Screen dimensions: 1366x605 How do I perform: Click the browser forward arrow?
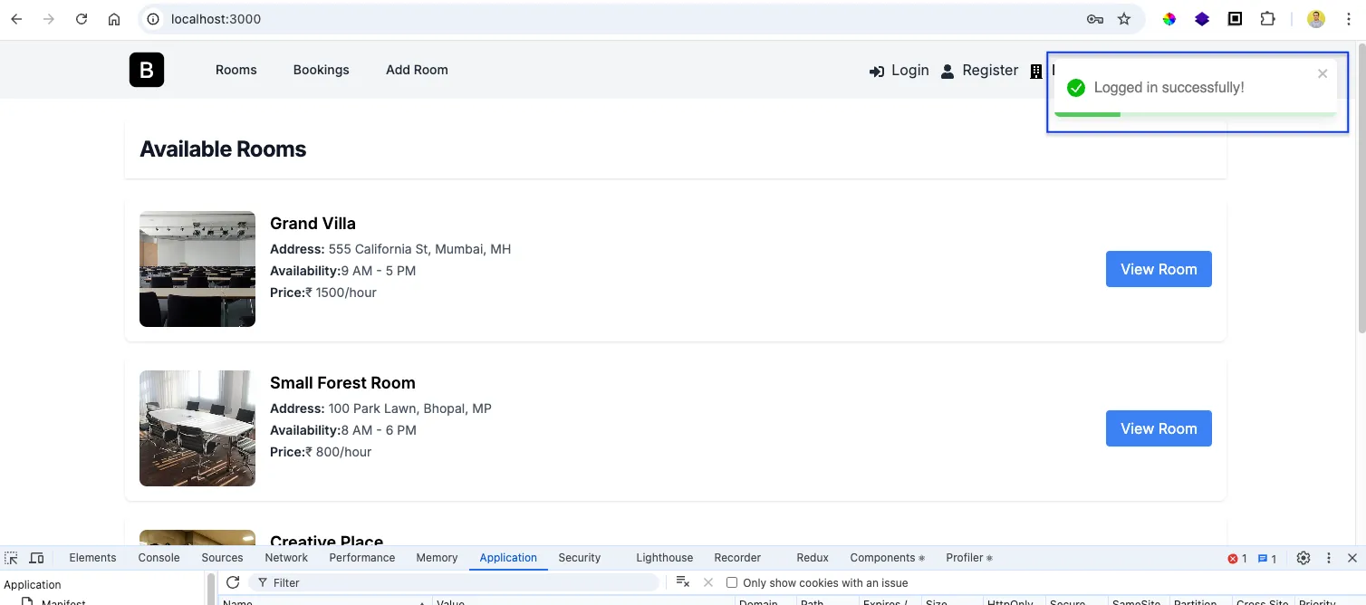click(49, 19)
